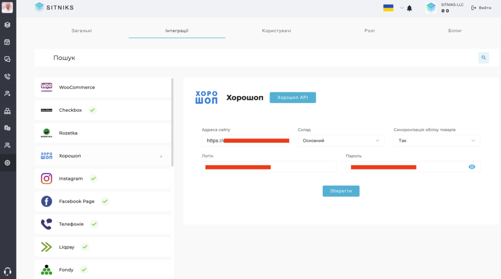Click the large Хорошоп logo in panel
This screenshot has width=501, height=279.
[206, 97]
